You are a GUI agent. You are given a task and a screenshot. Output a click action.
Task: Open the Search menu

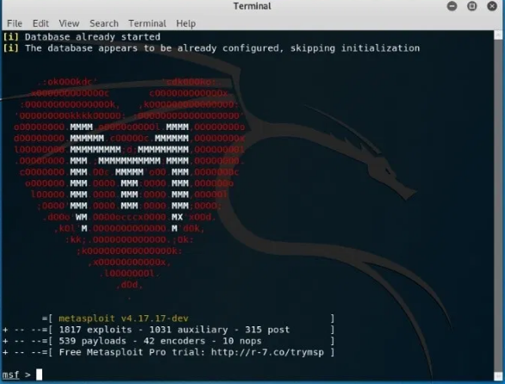coord(104,23)
